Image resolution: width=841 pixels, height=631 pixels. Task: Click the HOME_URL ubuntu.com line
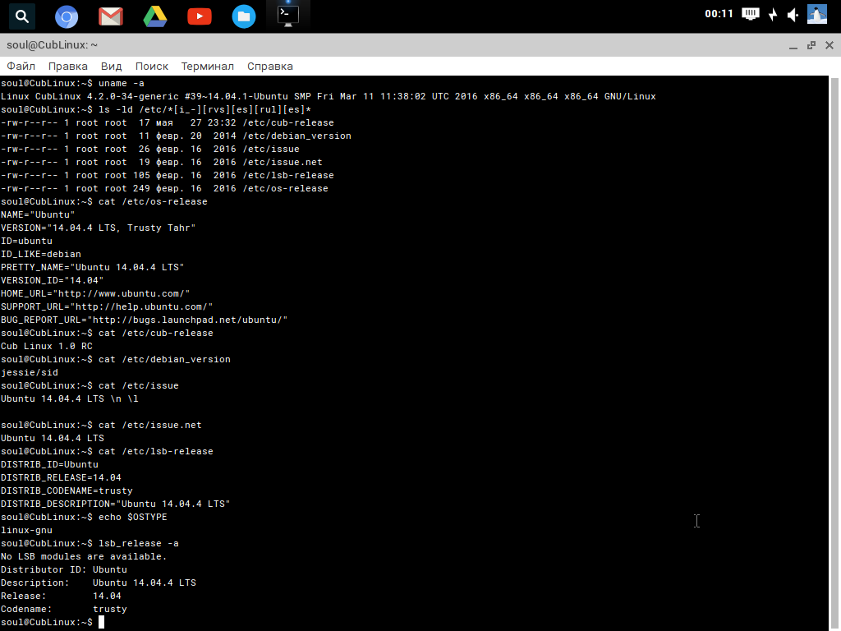coord(95,293)
